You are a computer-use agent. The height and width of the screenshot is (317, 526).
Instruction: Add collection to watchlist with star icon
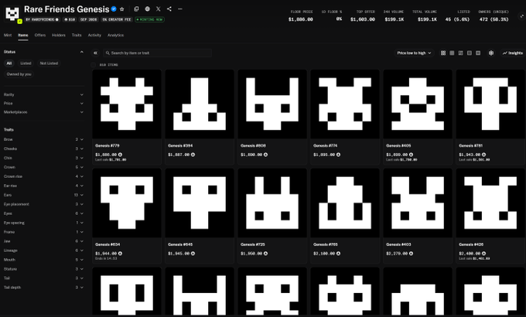coord(122,9)
